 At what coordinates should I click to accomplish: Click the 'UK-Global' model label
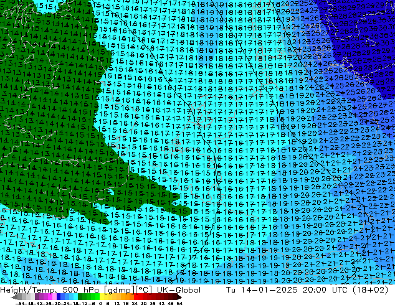(x=179, y=290)
